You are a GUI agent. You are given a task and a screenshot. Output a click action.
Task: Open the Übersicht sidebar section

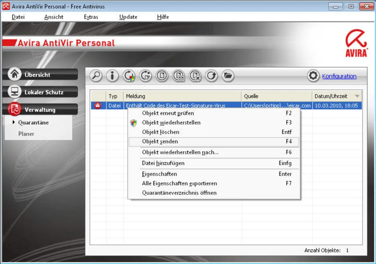pyautogui.click(x=42, y=75)
